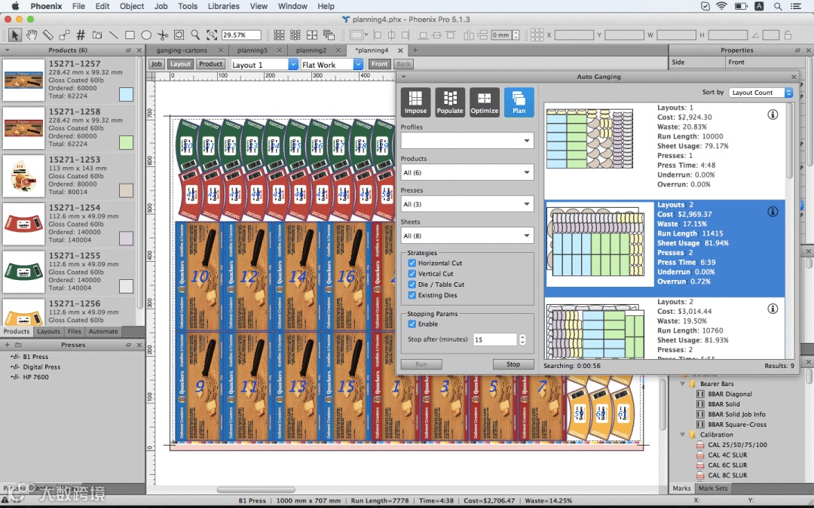Select the Measure ruler tool
The height and width of the screenshot is (508, 814).
(48, 35)
